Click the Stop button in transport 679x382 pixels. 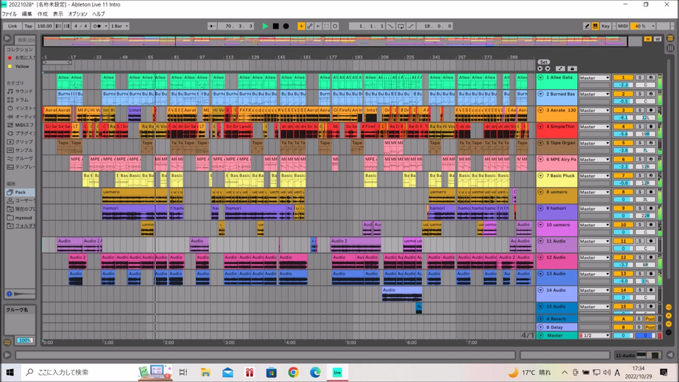pyautogui.click(x=275, y=26)
